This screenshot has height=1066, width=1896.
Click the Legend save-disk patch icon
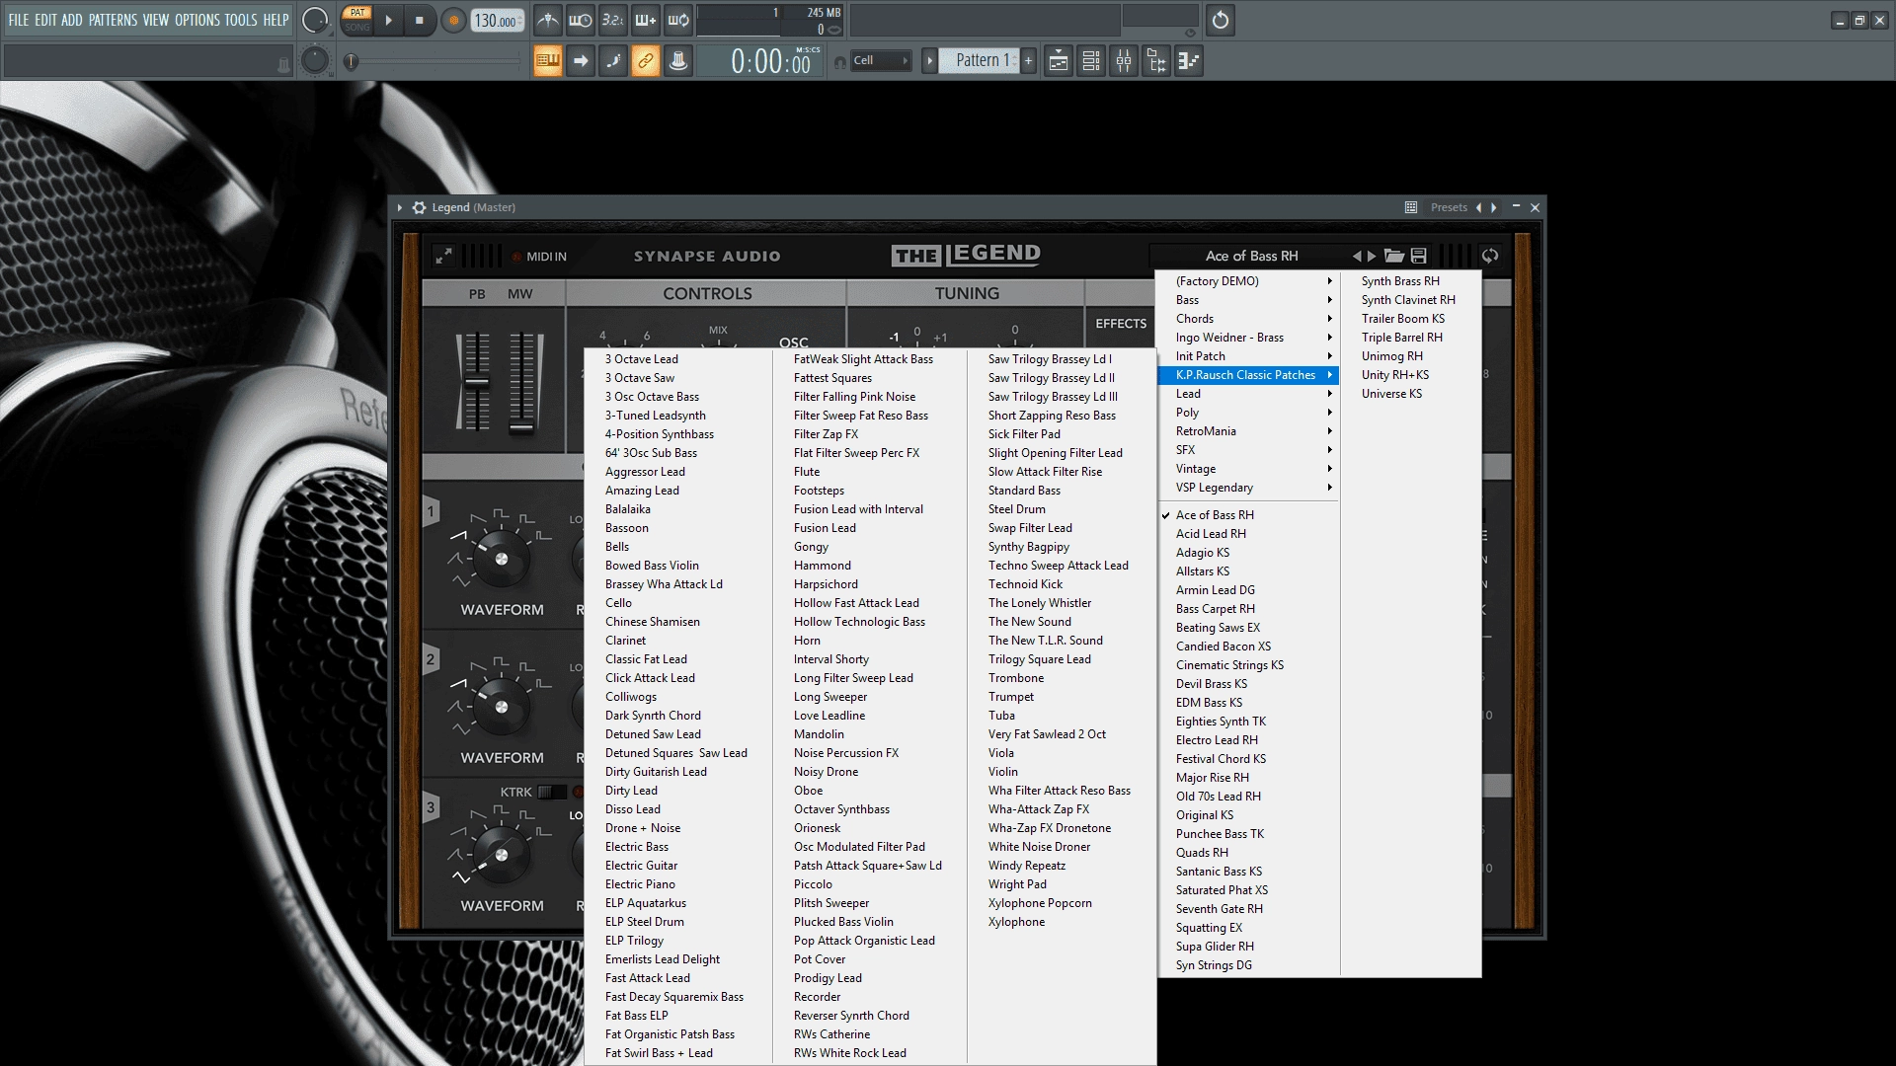(1419, 256)
